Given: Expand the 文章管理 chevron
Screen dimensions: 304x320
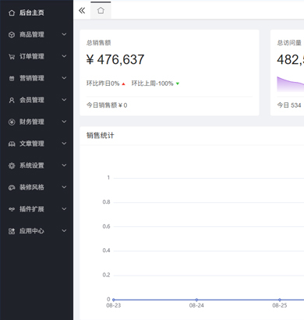Looking at the screenshot, I should click(x=64, y=144).
